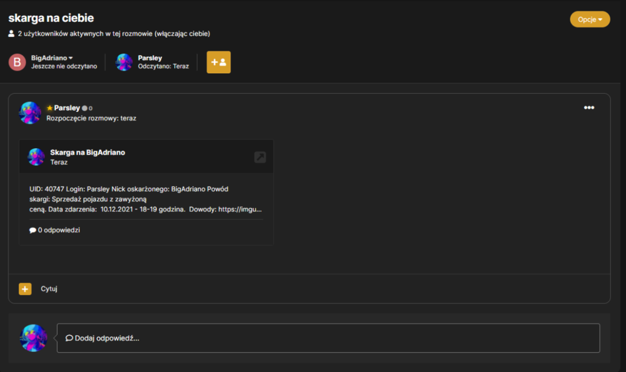Click the external link arrow in embed
Image resolution: width=626 pixels, height=372 pixels.
(x=260, y=157)
